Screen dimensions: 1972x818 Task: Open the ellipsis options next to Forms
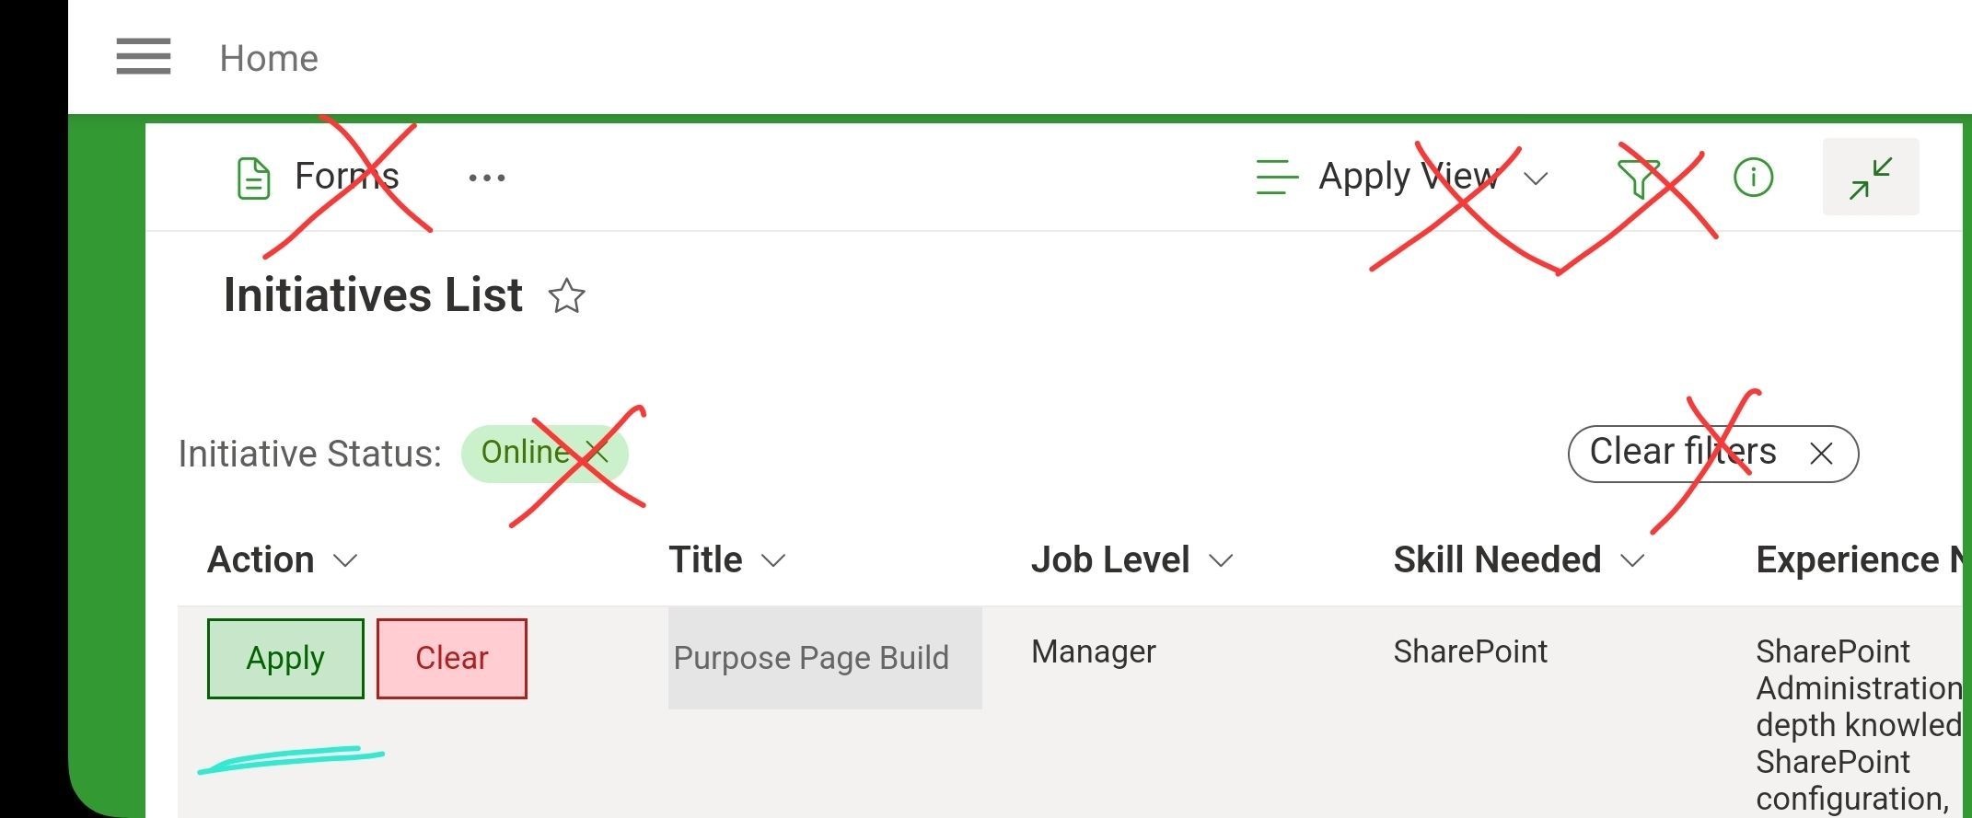click(x=485, y=178)
